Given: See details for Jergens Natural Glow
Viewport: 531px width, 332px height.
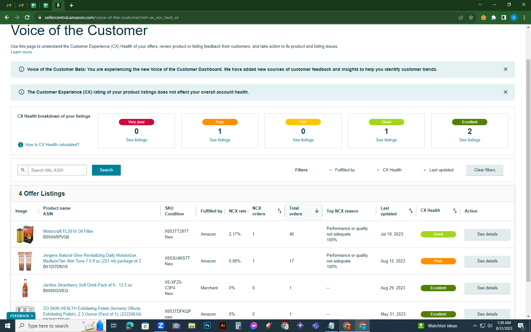Looking at the screenshot, I should [x=487, y=261].
